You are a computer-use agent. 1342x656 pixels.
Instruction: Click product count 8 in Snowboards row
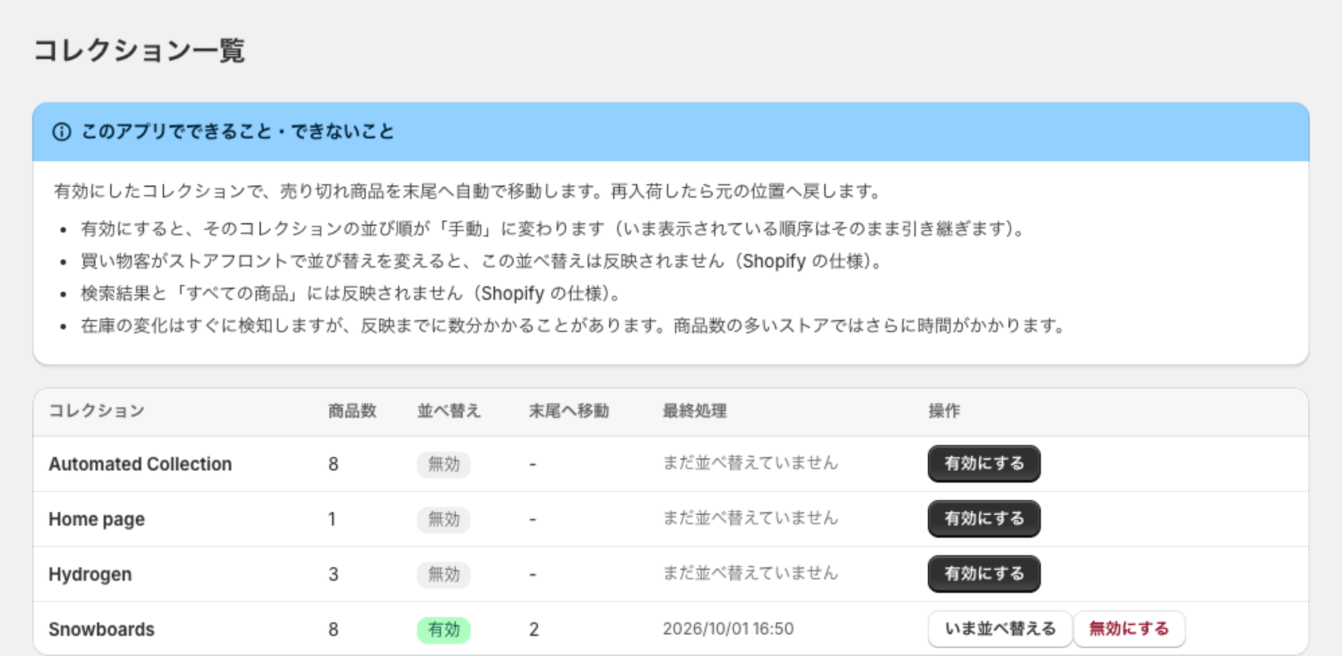click(x=333, y=630)
